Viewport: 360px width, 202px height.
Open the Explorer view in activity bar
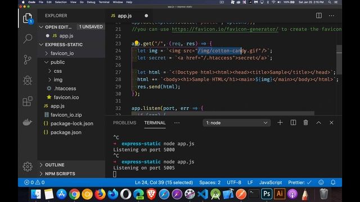28,19
